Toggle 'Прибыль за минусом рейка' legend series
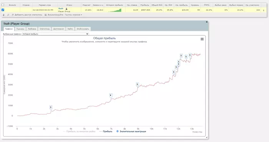This screenshot has height=142, width=269. point(79,132)
